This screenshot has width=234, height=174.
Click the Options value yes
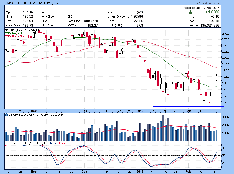[140, 12]
